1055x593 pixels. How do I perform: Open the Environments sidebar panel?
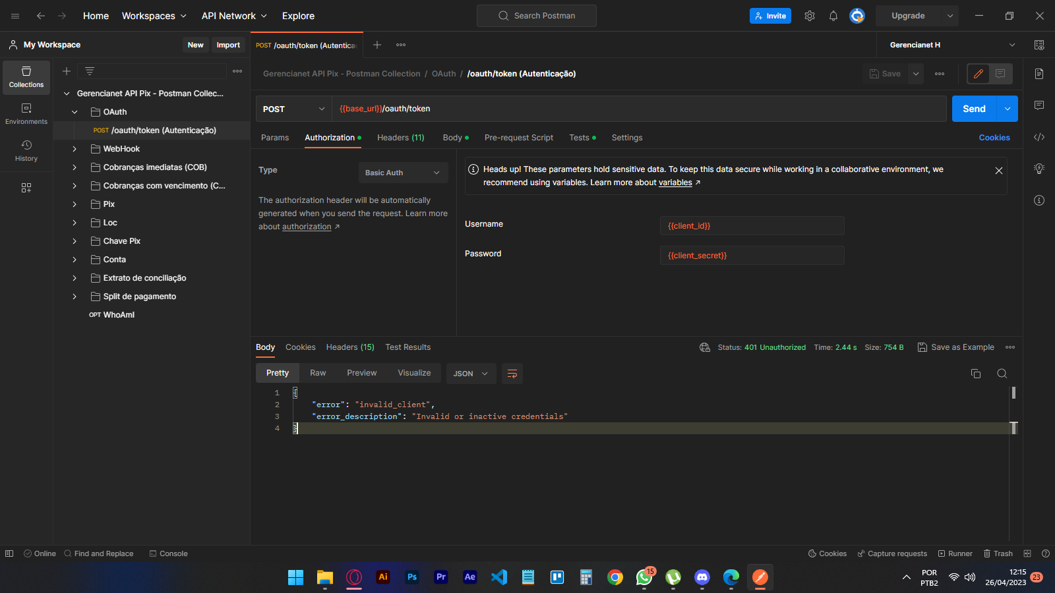[26, 114]
